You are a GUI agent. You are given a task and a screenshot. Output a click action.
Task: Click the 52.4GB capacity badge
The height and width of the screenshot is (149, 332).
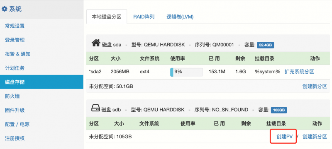click(x=266, y=45)
